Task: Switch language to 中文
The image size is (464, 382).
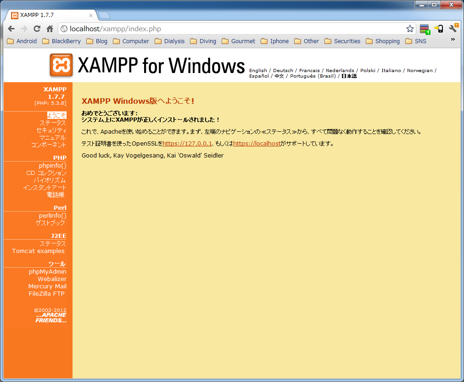Action: 279,76
